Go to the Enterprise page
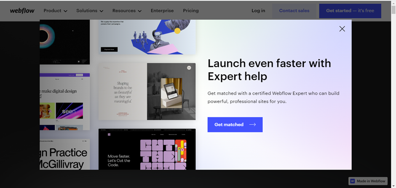Screen dimensions: 396x188 [x=162, y=11]
